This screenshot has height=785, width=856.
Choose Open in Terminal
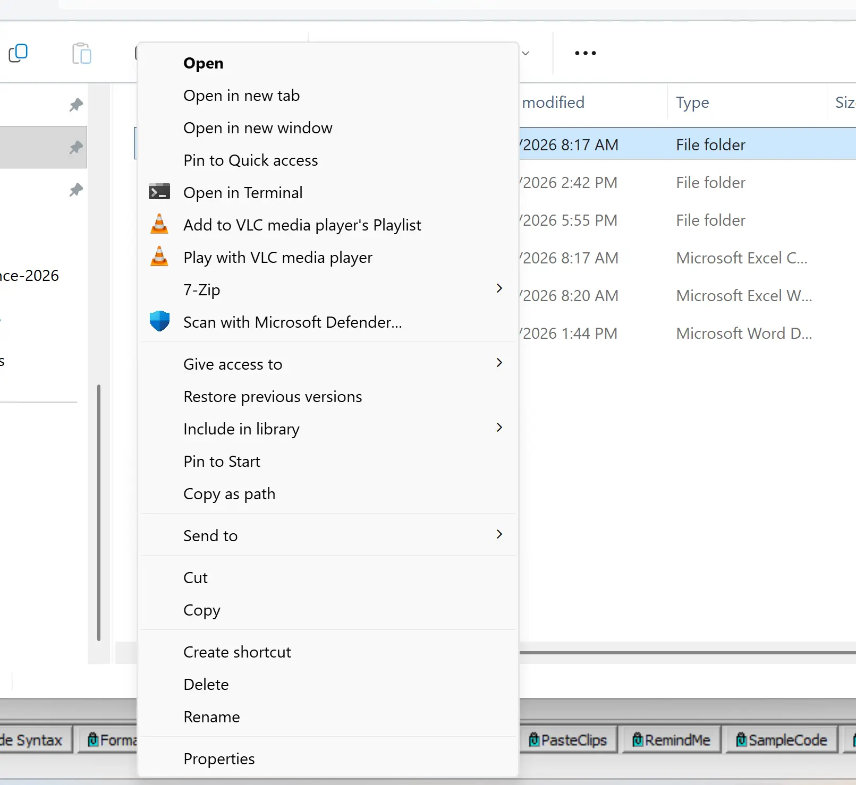point(328,193)
